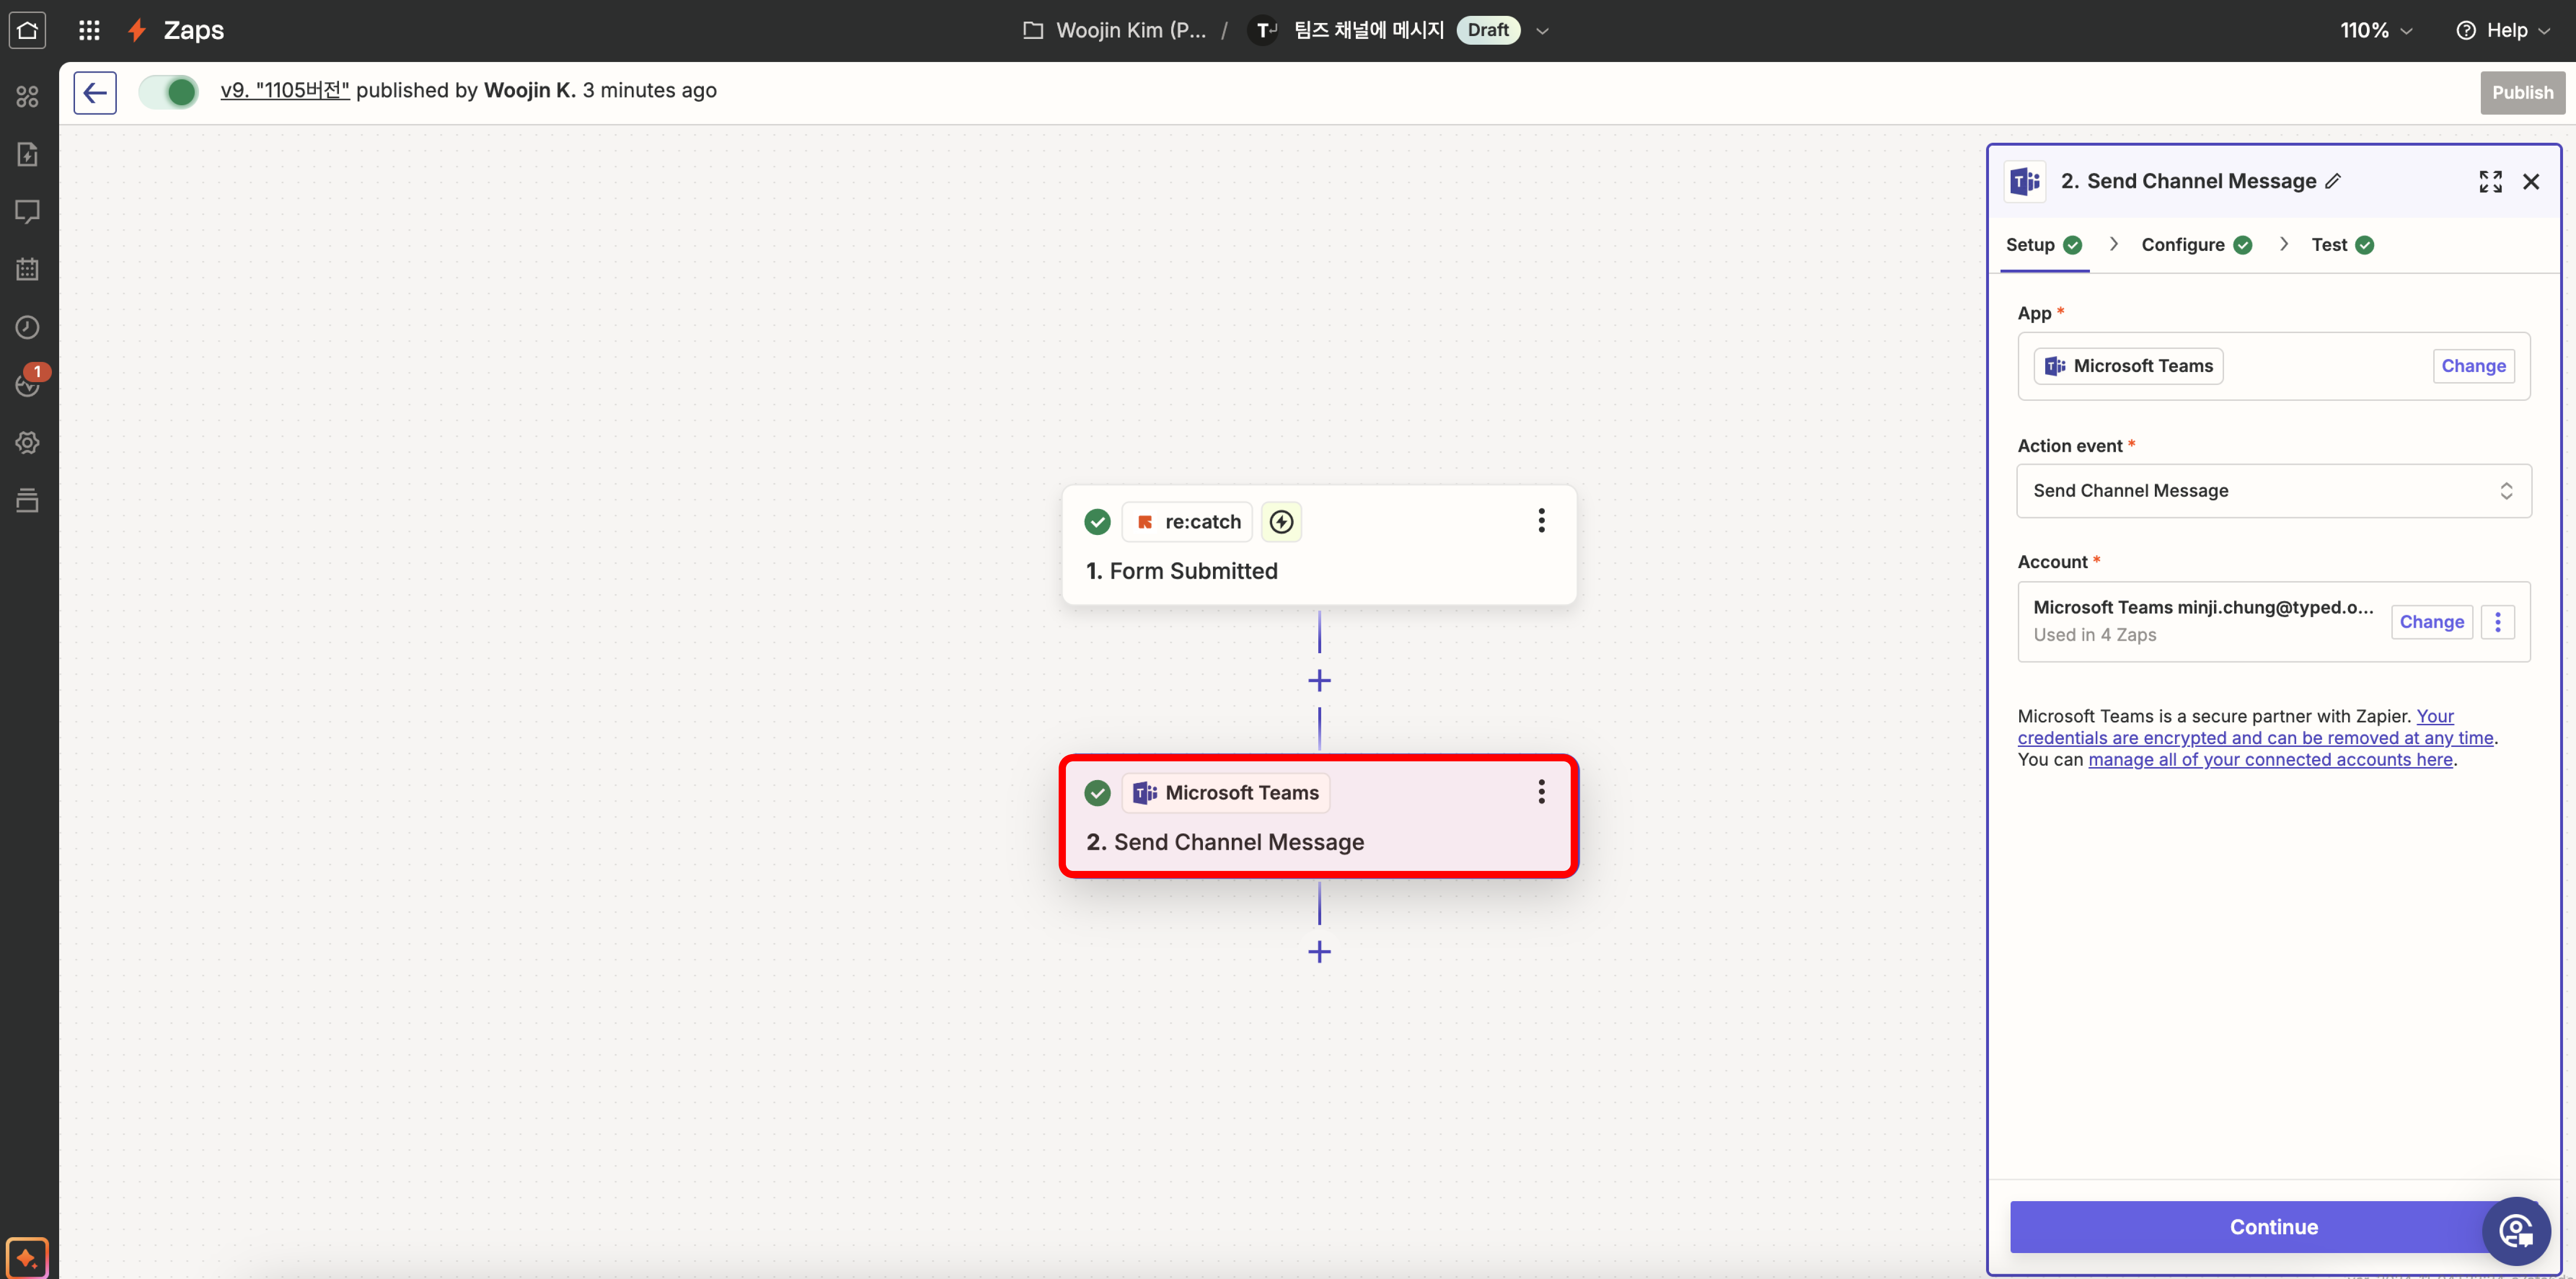
Task: Click the back arrow button
Action: pos(95,92)
